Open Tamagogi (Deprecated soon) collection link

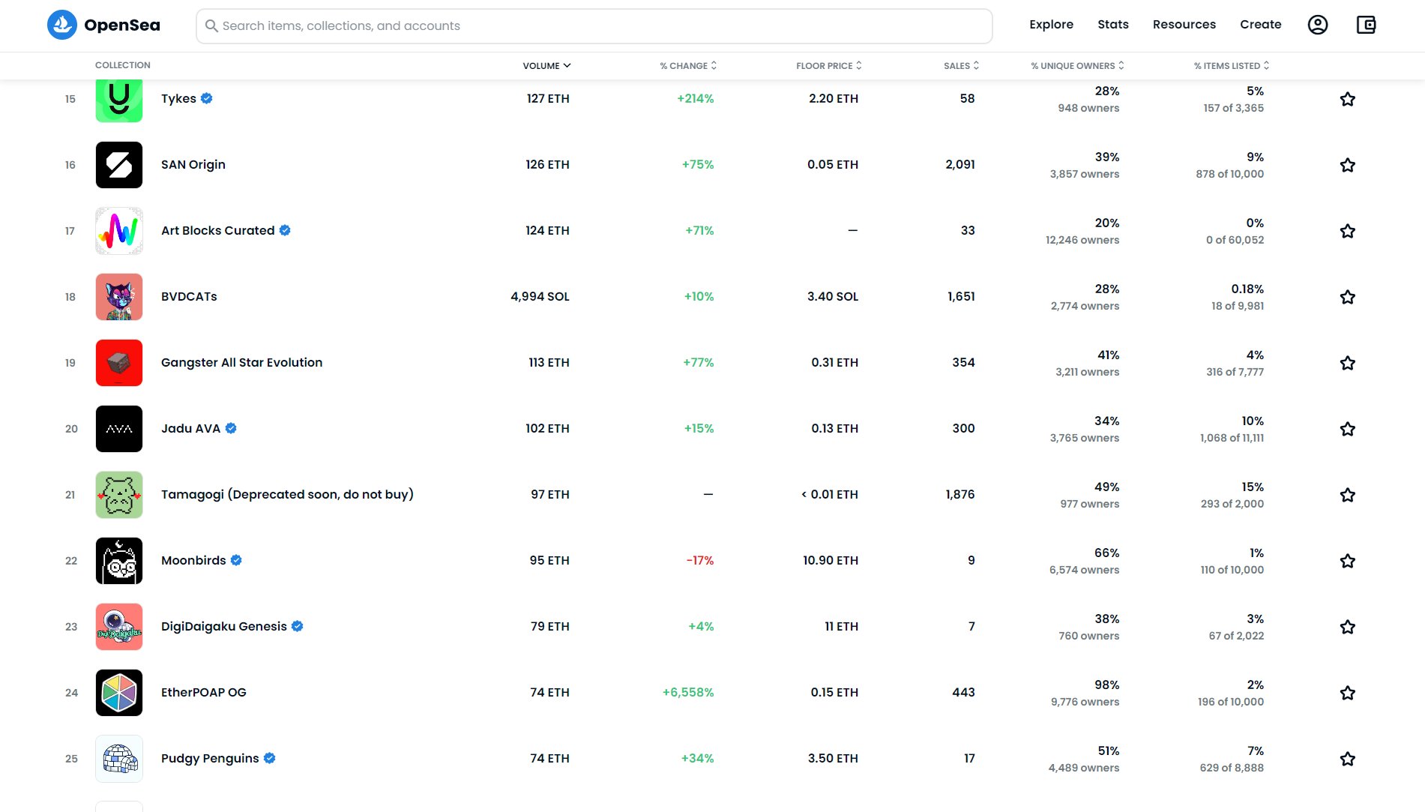tap(288, 495)
